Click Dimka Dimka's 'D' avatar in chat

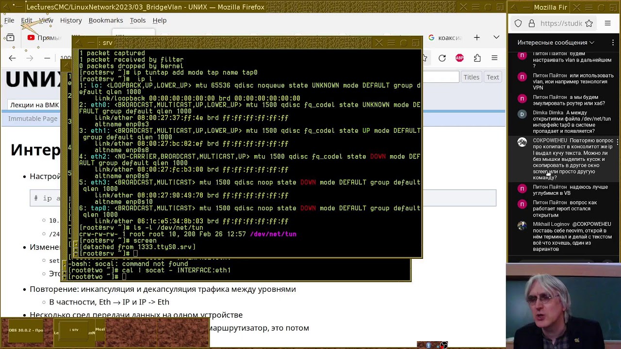[522, 114]
